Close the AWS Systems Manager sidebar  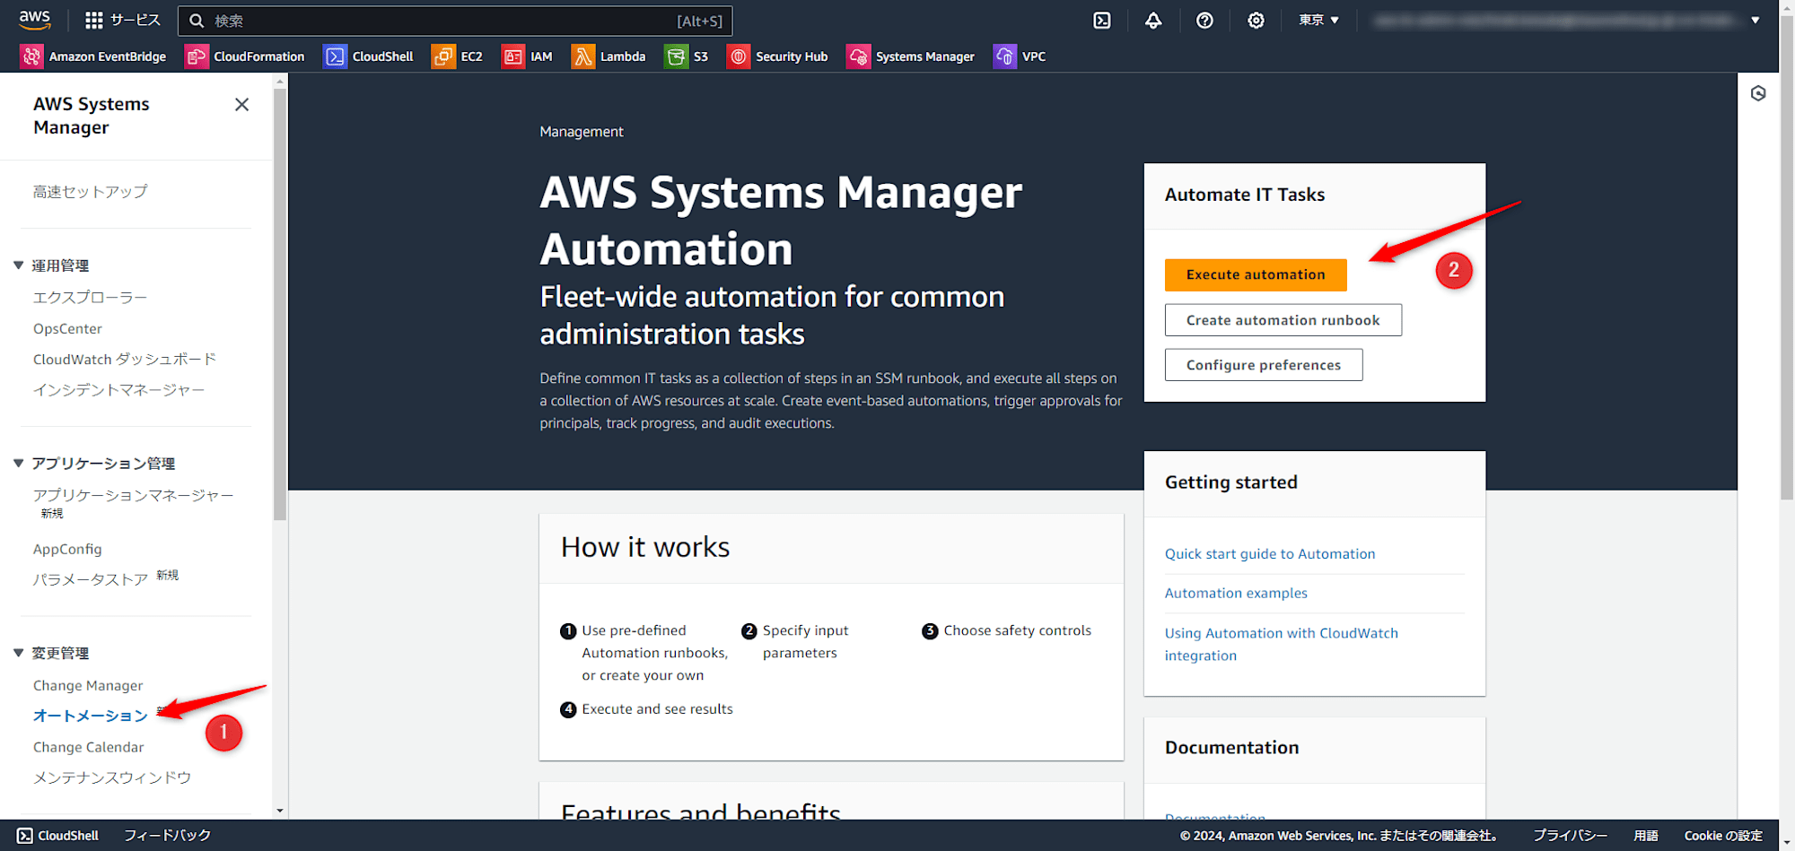point(241,105)
